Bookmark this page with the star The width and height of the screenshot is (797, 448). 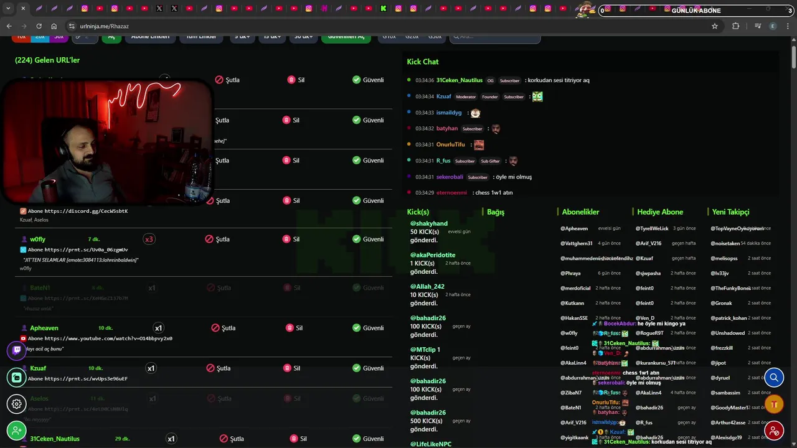715,26
